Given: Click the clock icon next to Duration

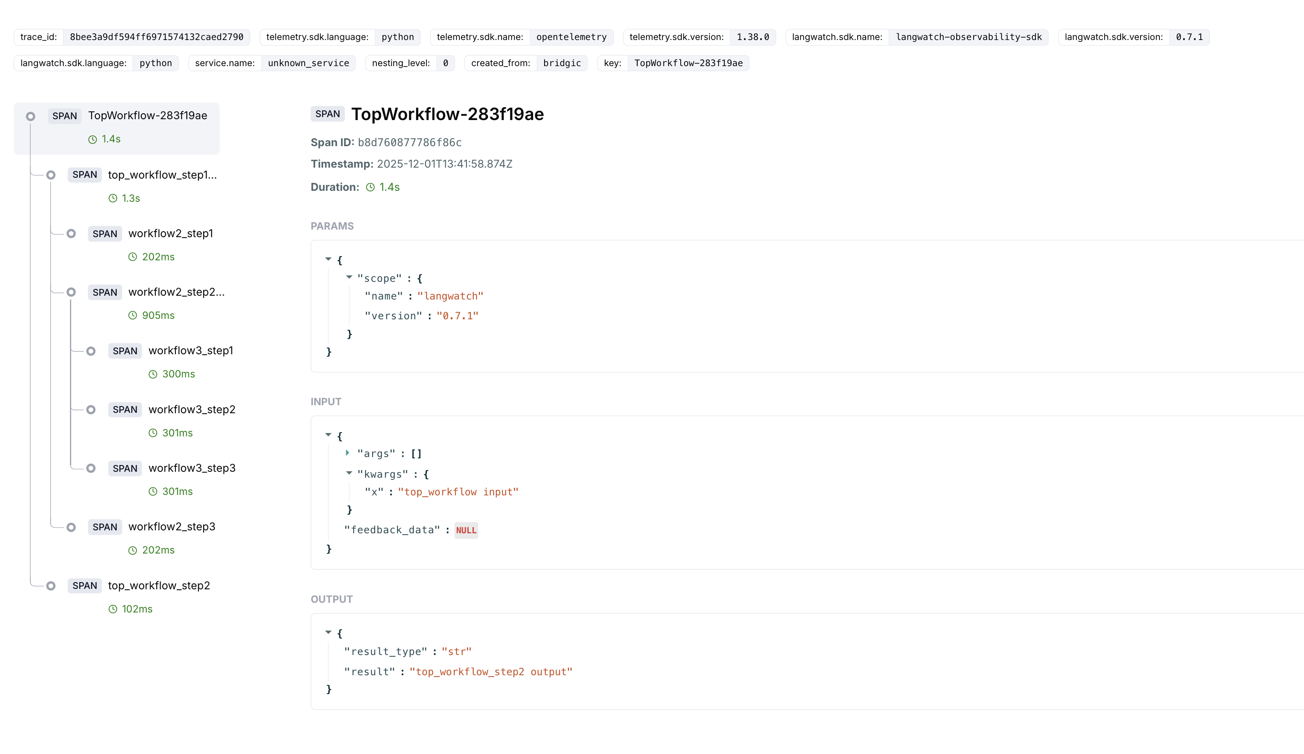Looking at the screenshot, I should [x=370, y=187].
